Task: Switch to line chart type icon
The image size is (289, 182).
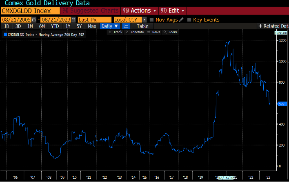Action: point(126,26)
